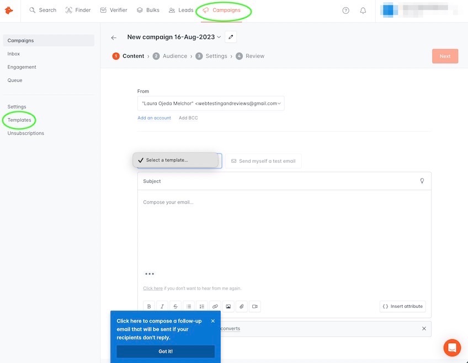Click the Next button
Screen dimensions: 468x363
click(445, 56)
